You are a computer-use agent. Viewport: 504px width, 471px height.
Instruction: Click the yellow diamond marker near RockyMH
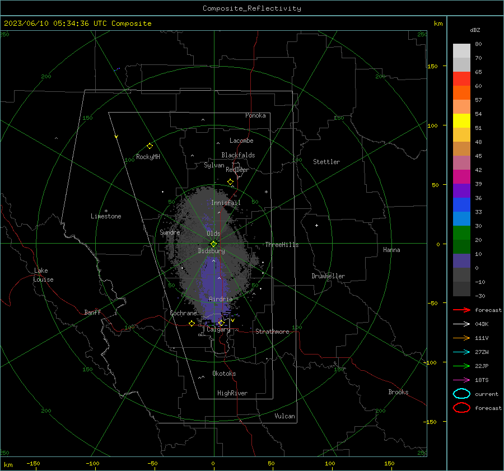tap(150, 146)
